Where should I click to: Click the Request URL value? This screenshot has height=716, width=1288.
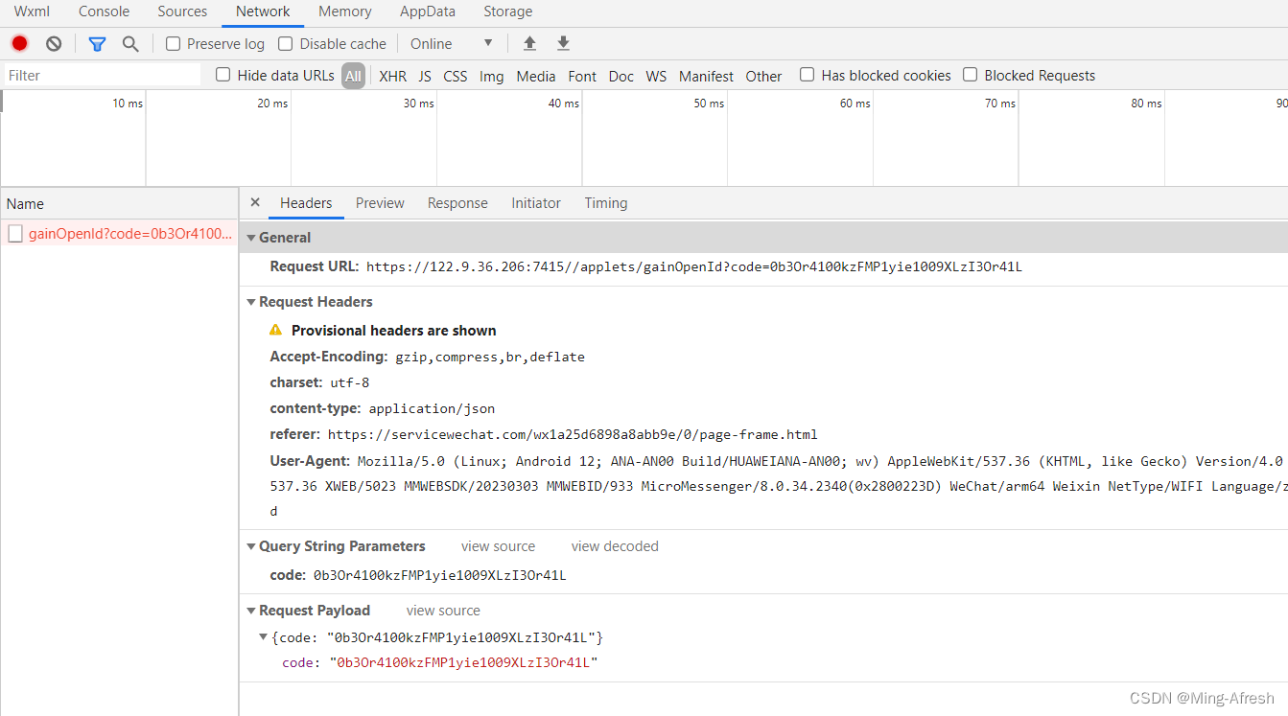click(x=694, y=267)
